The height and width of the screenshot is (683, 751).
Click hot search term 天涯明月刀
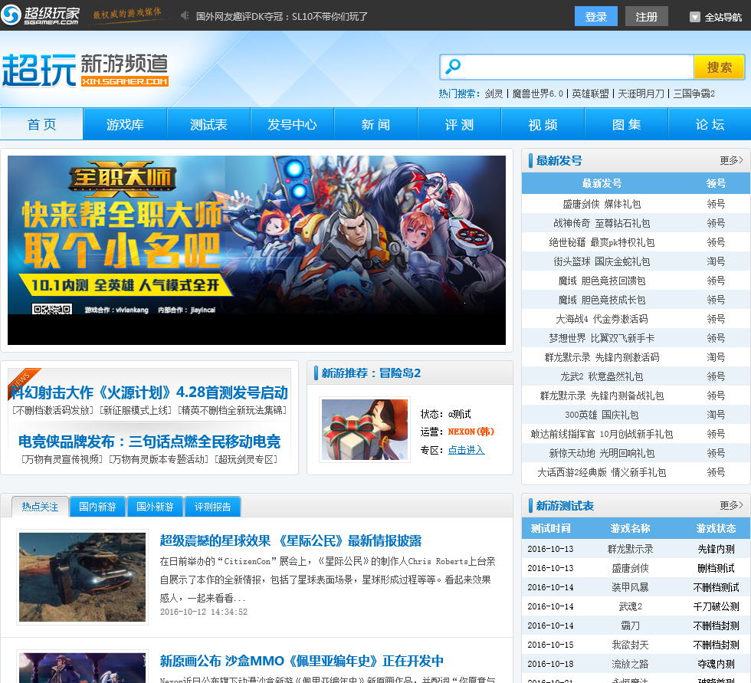click(x=641, y=94)
